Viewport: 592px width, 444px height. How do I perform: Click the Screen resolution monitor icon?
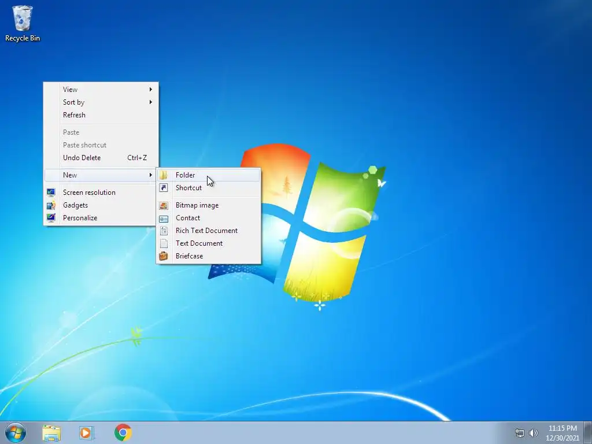pos(51,193)
